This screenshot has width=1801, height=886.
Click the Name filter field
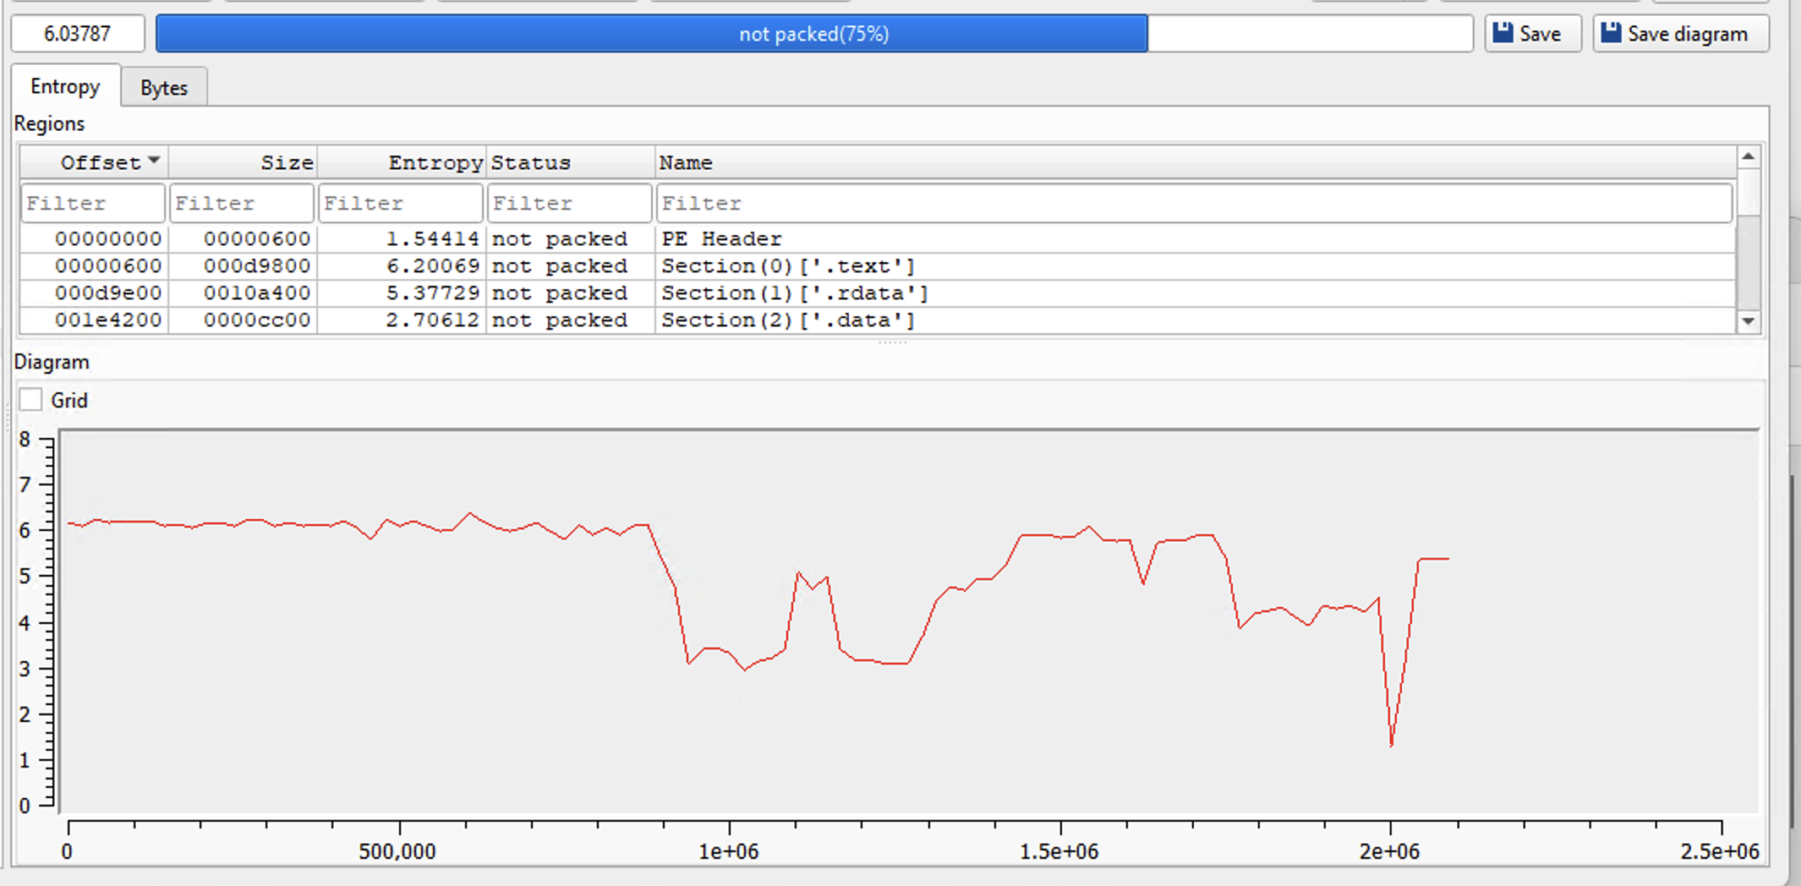click(x=1192, y=204)
